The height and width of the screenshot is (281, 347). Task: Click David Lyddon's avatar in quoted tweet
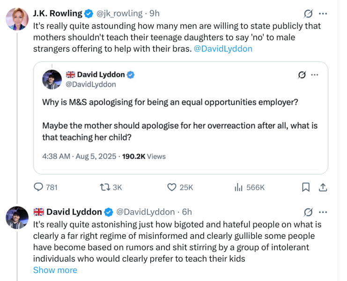[x=52, y=80]
